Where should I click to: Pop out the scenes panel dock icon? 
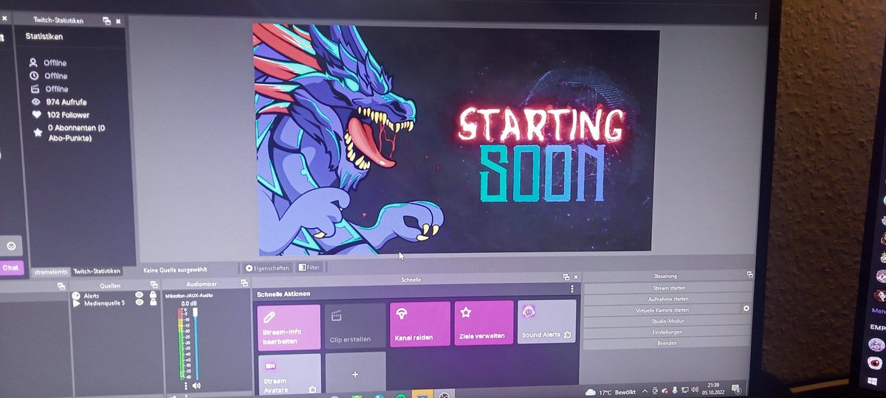[x=62, y=284]
